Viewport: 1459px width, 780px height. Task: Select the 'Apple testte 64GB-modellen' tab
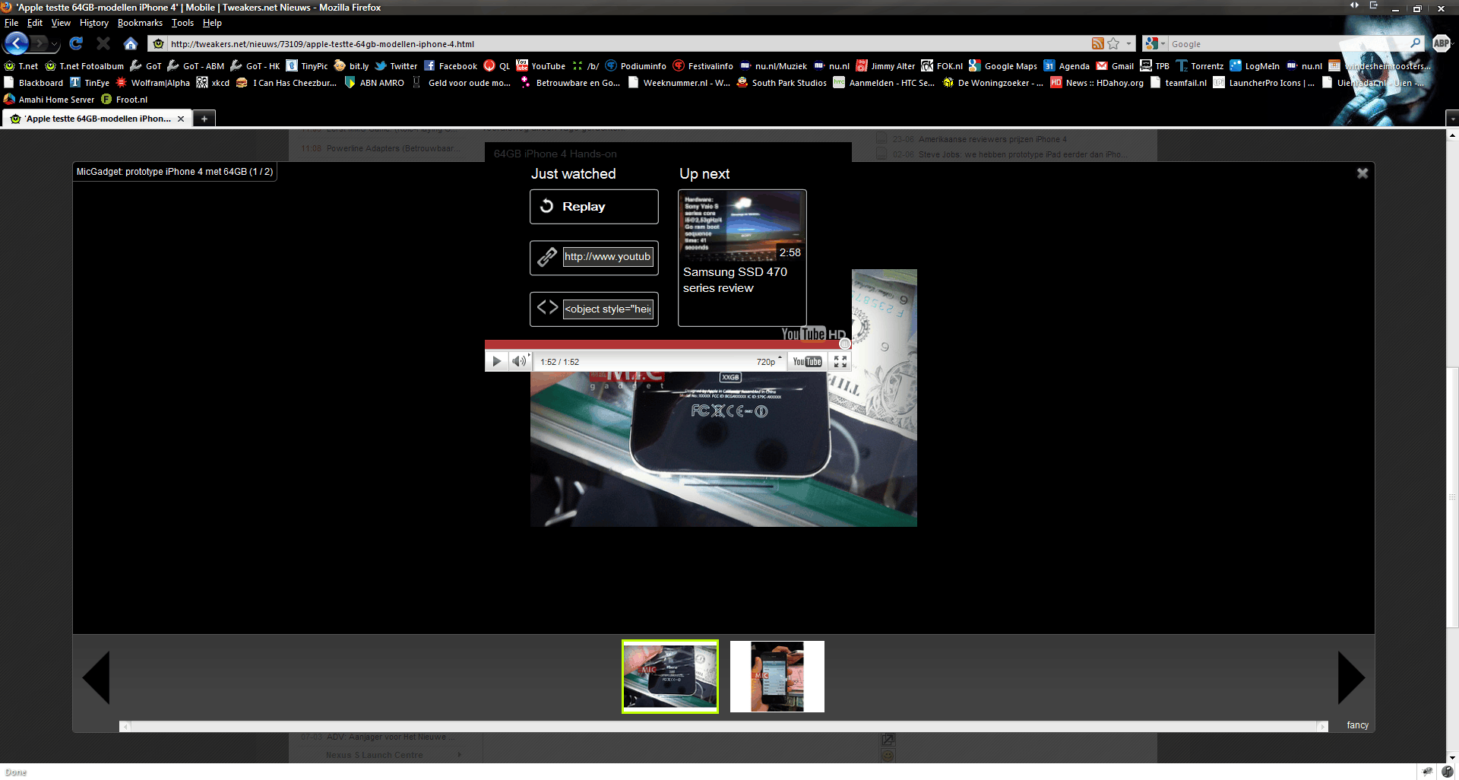[97, 119]
